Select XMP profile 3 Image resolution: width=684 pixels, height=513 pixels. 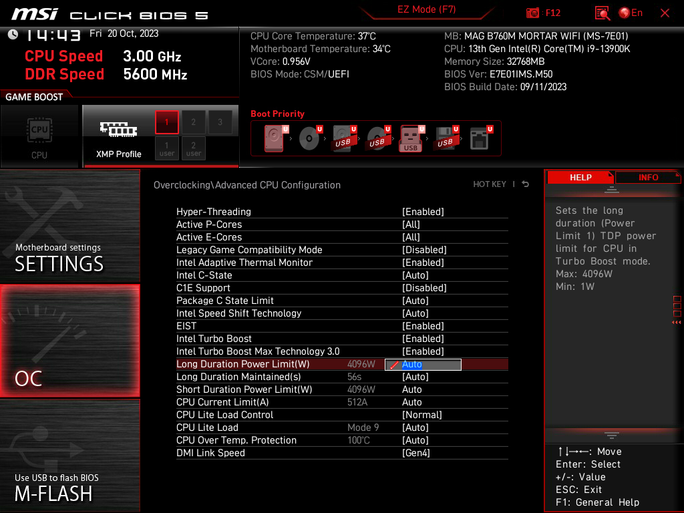(x=220, y=122)
